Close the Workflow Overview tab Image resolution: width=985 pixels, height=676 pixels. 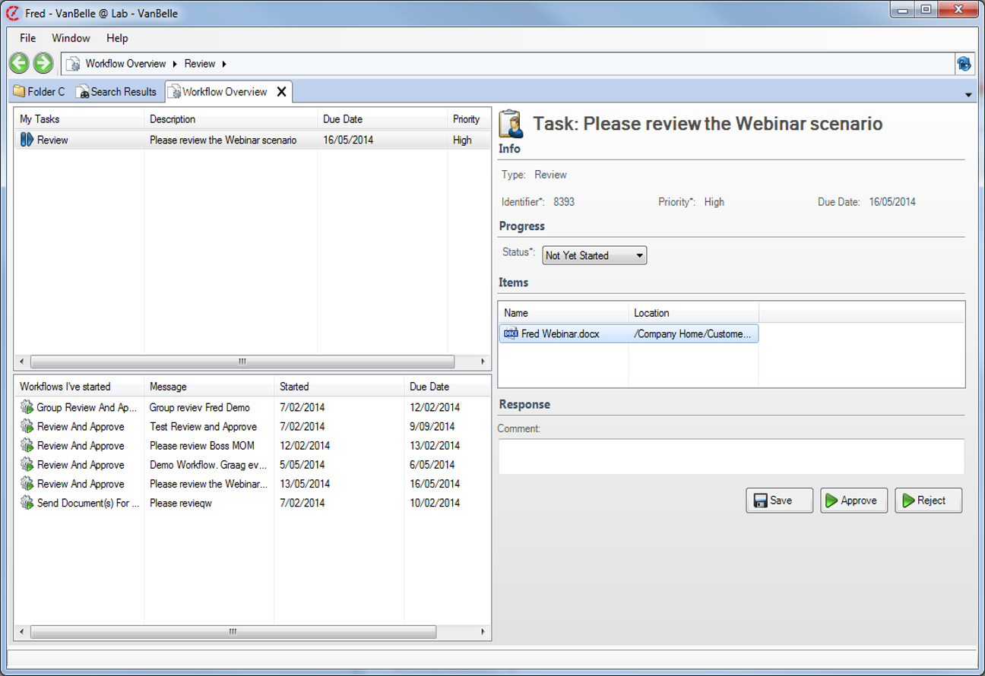(281, 92)
